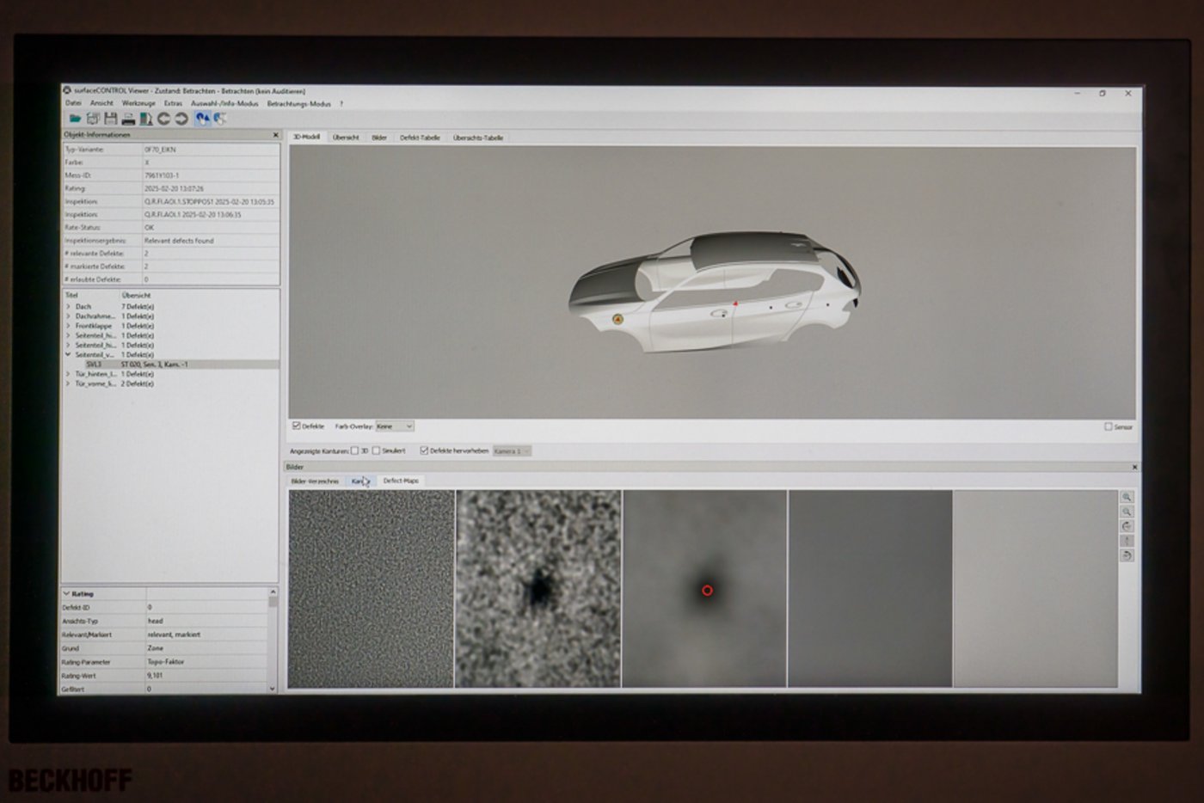Screen dimensions: 1204x803
Task: Enable the Sensor checkbox
Action: [1109, 426]
